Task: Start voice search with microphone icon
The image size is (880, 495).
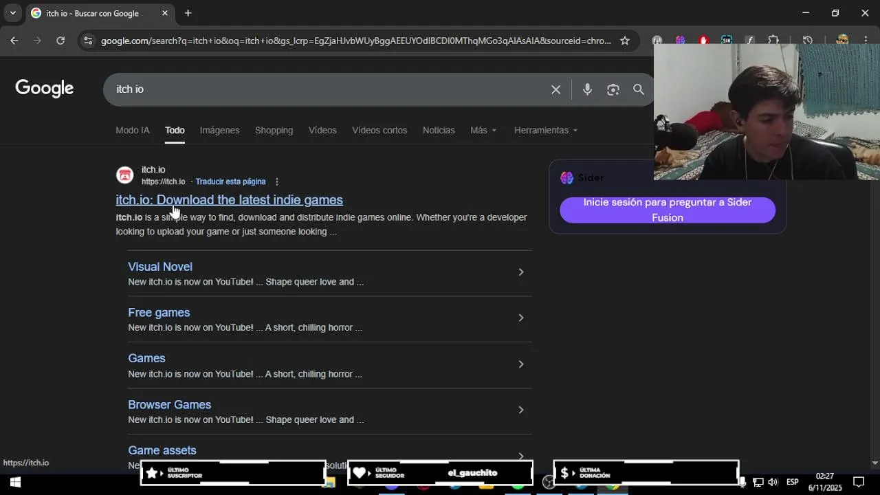Action: (587, 89)
